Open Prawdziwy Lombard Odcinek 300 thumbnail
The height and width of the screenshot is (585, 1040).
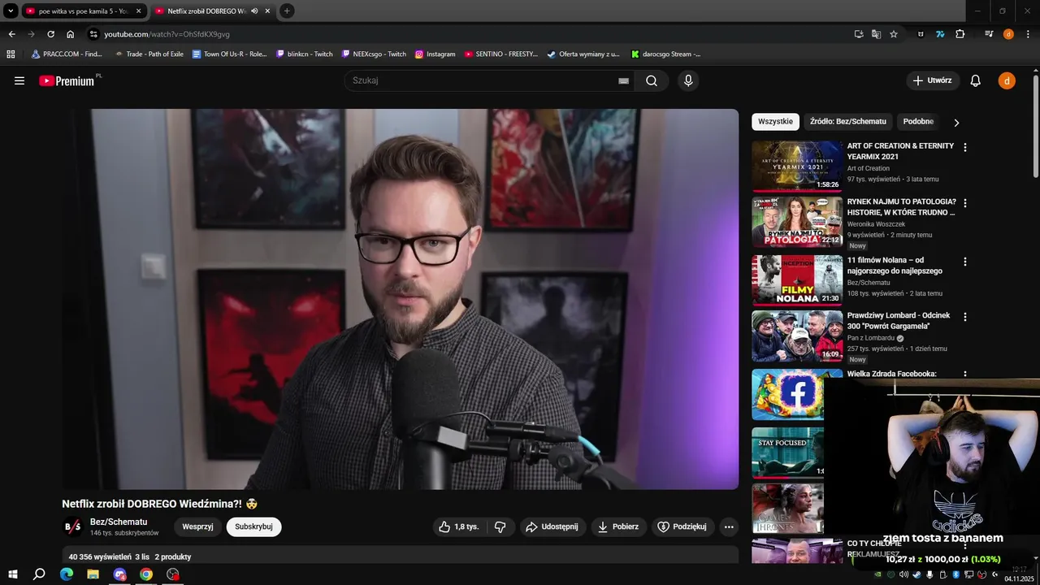click(797, 336)
